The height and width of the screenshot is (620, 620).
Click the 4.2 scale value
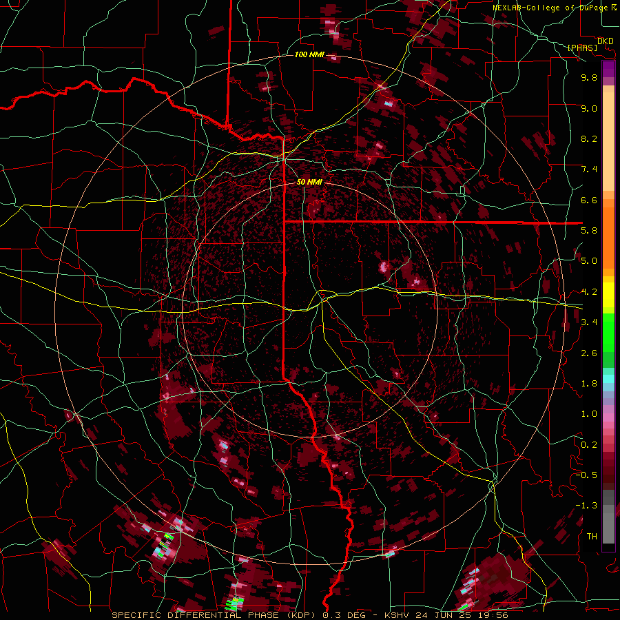[589, 292]
